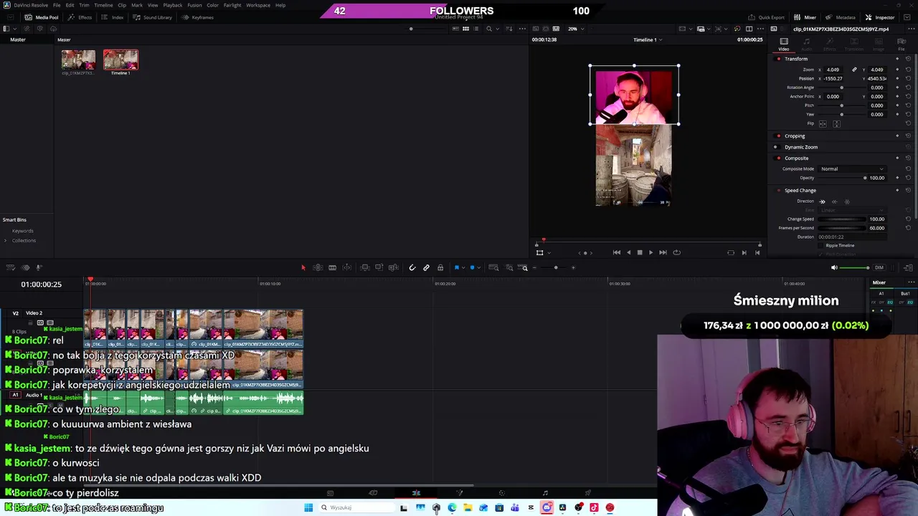Viewport: 918px width, 516px height.
Task: Switch to Video tab in Inspector
Action: (x=784, y=44)
